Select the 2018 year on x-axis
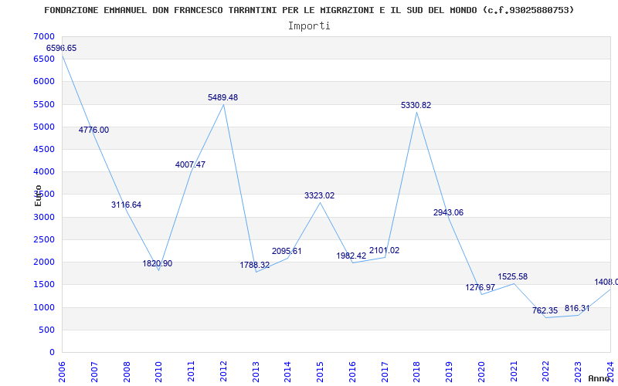618x386 pixels. coord(417,372)
